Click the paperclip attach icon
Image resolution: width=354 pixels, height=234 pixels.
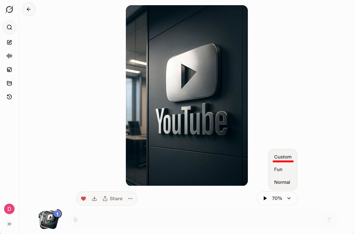pyautogui.click(x=76, y=220)
